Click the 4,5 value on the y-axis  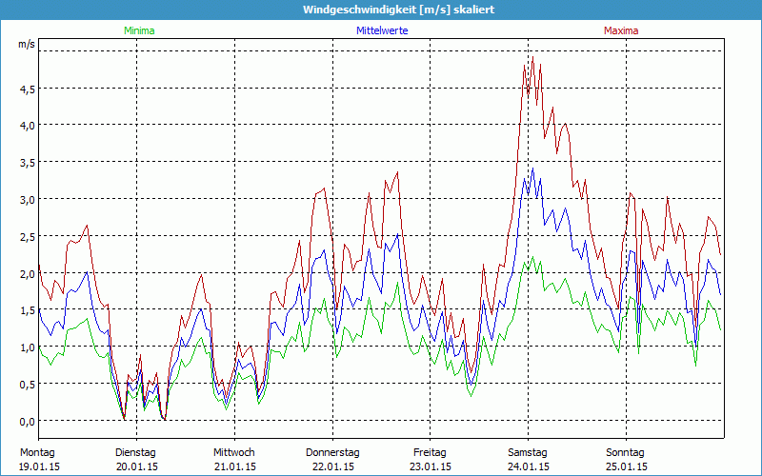click(27, 89)
